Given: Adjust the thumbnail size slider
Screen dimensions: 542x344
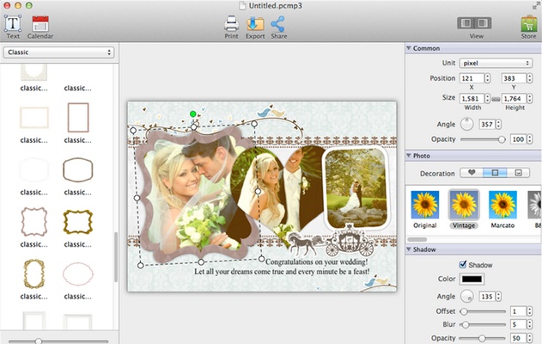Looking at the screenshot, I should (58, 341).
